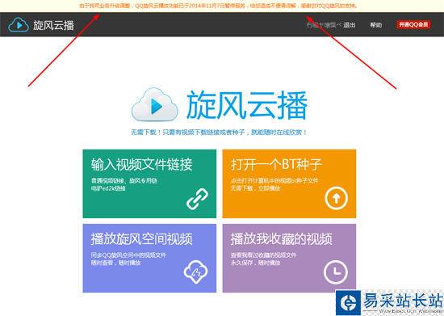Click the big blue 旋风云播 heading
Viewport: 444px width, 316px height.
(x=247, y=105)
